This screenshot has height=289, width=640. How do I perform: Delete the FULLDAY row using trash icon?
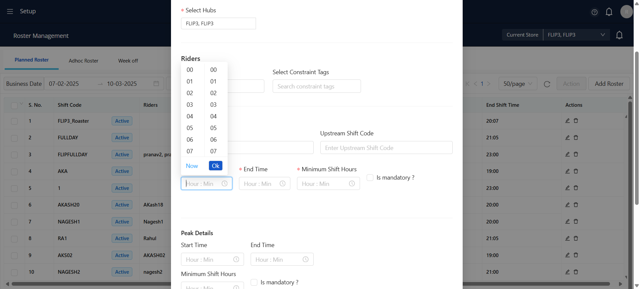pyautogui.click(x=576, y=138)
